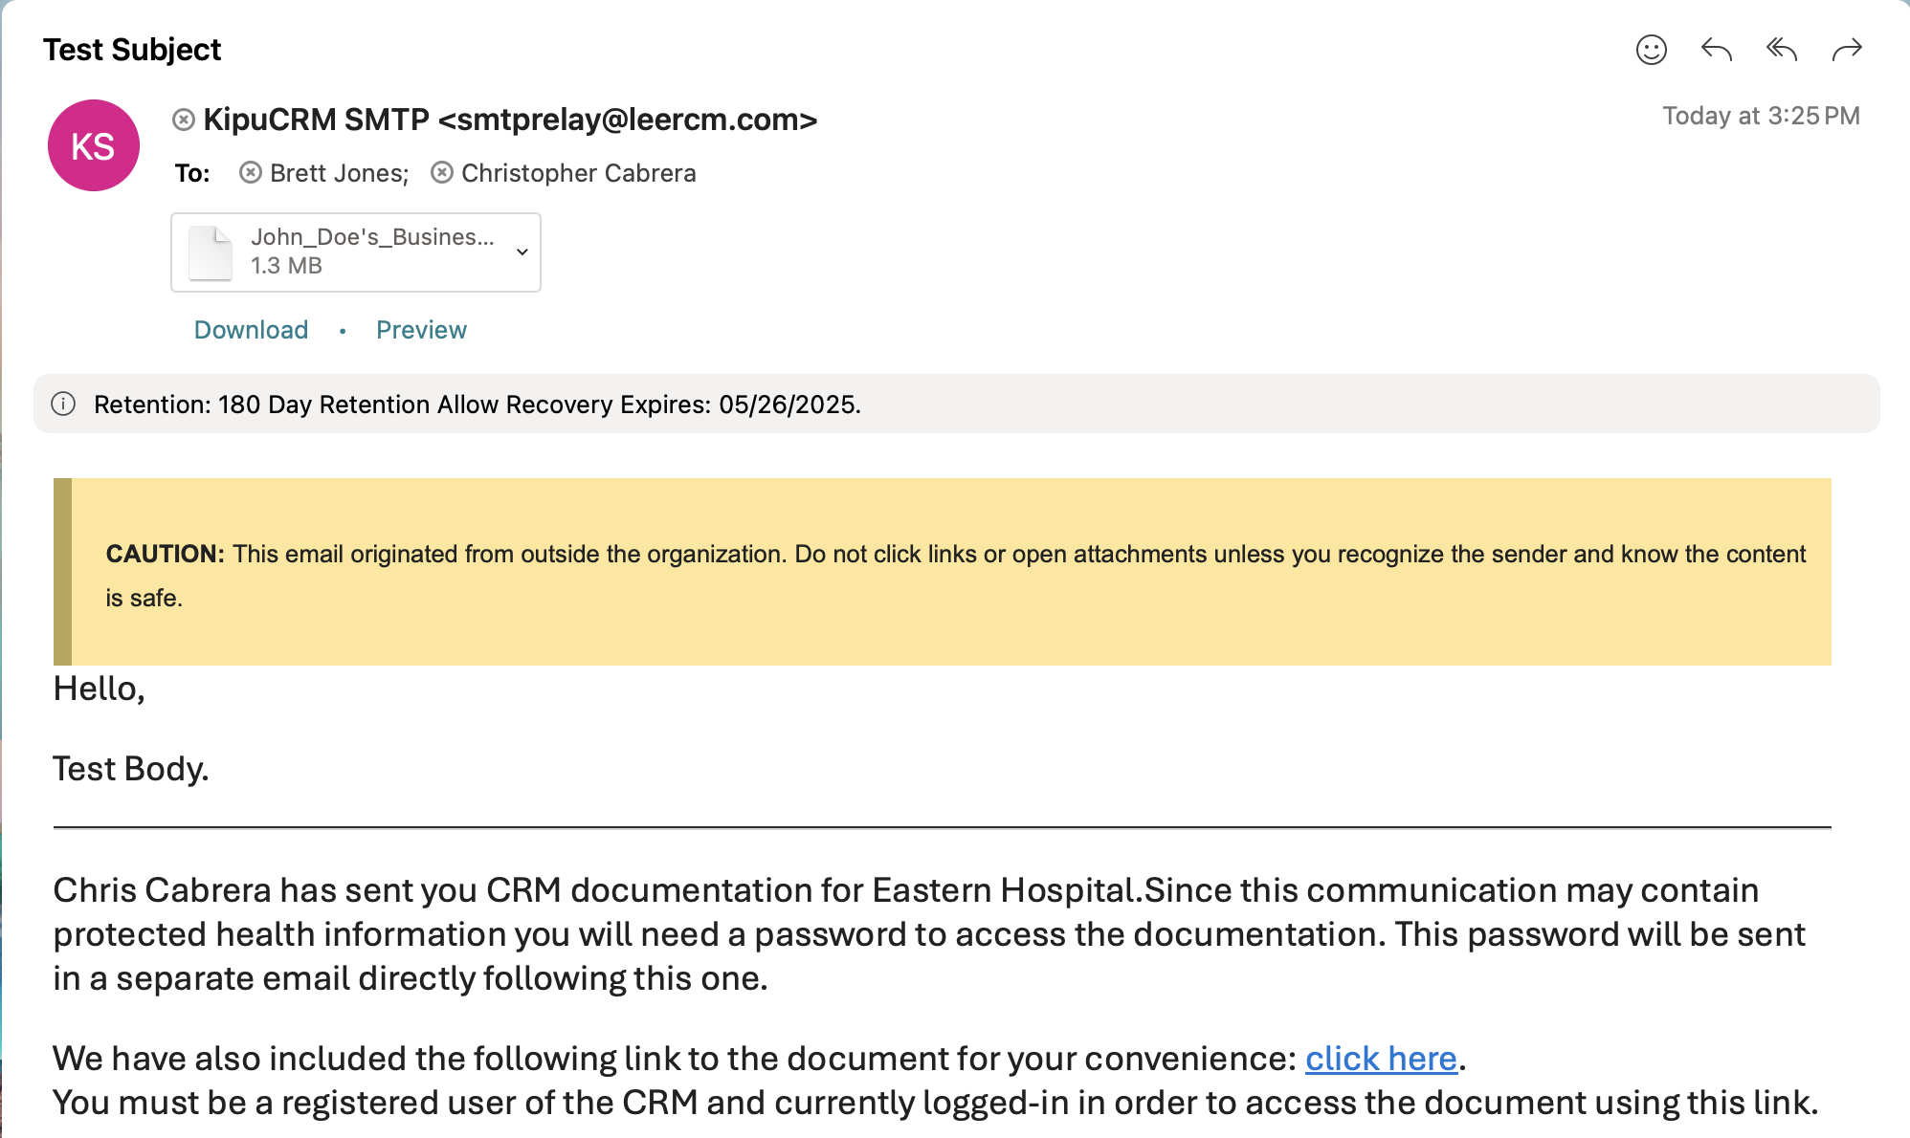
Task: Preview the attachment
Action: tap(421, 330)
